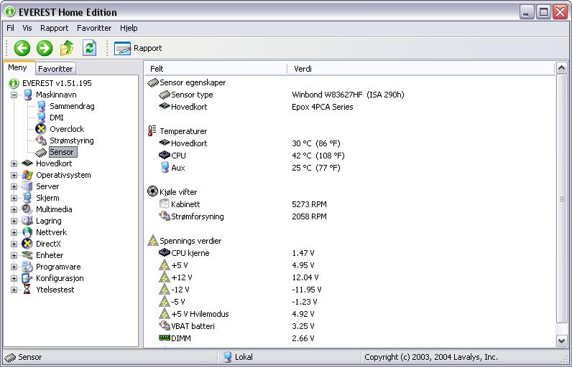Switch to the Favoritter tab

[55, 69]
